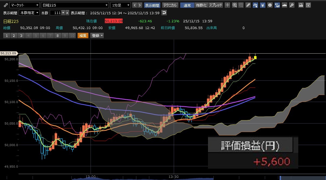This screenshot has width=326, height=180.
Task: Click the yen currency icon
Action: (x=263, y=5)
